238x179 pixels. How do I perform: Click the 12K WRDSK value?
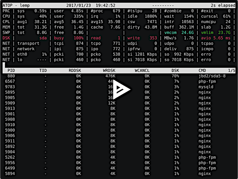pyautogui.click(x=112, y=103)
